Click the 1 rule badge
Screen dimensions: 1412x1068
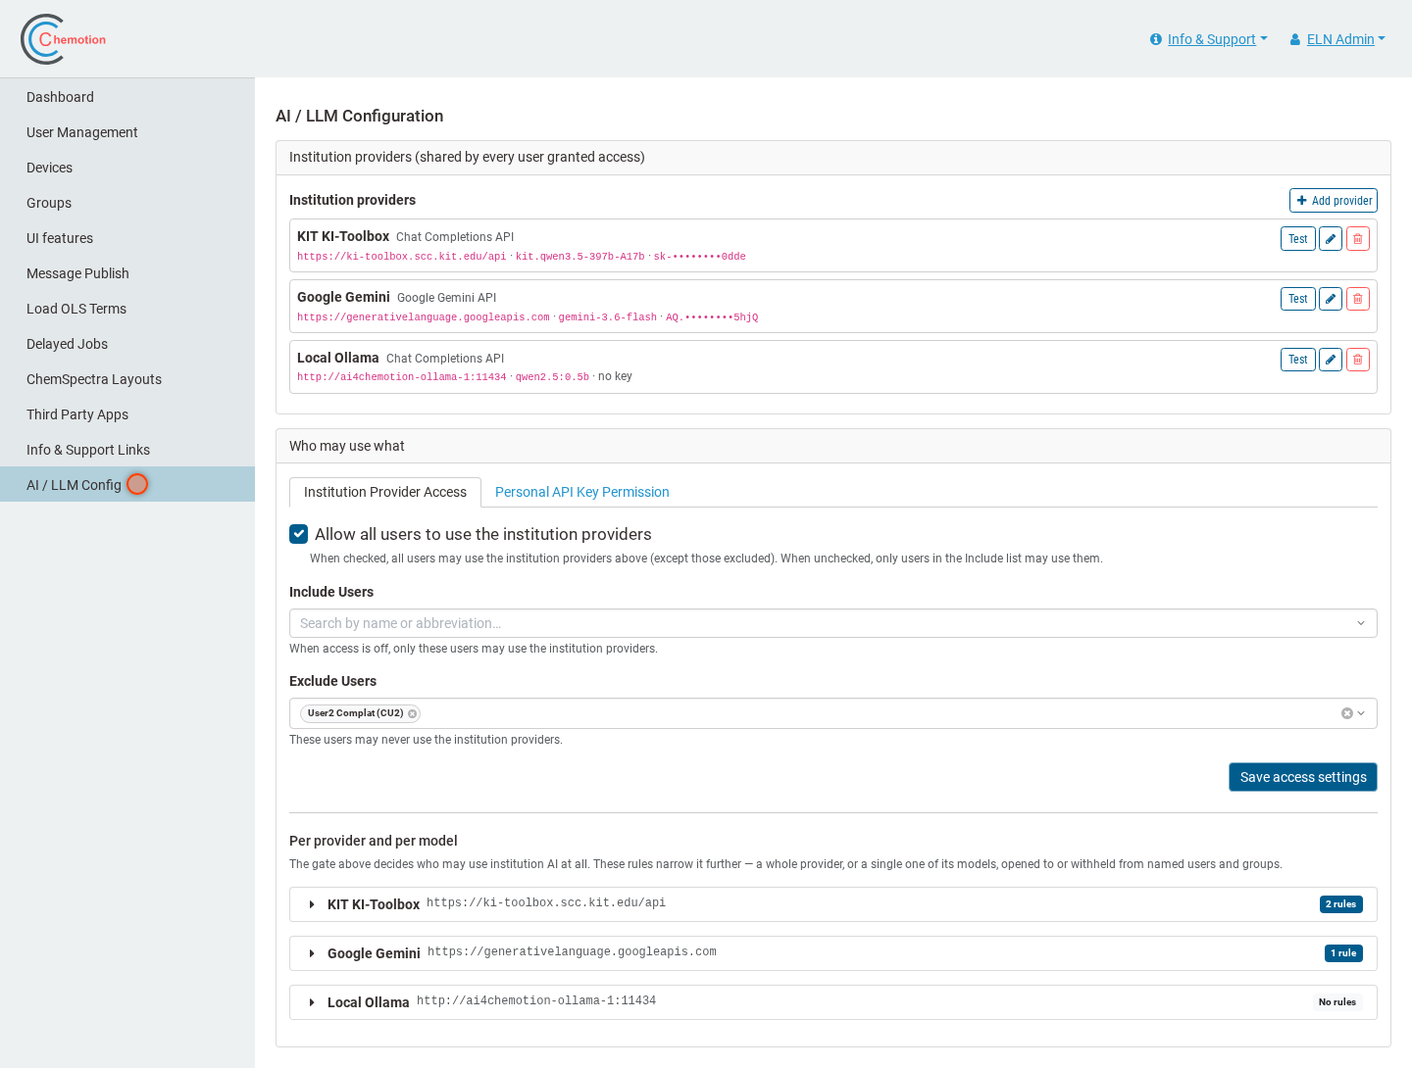pyautogui.click(x=1343, y=953)
